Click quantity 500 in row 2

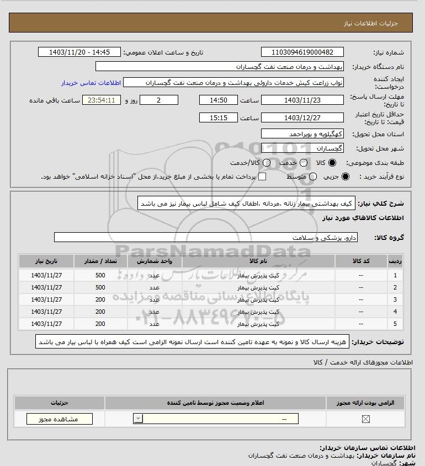click(x=100, y=287)
